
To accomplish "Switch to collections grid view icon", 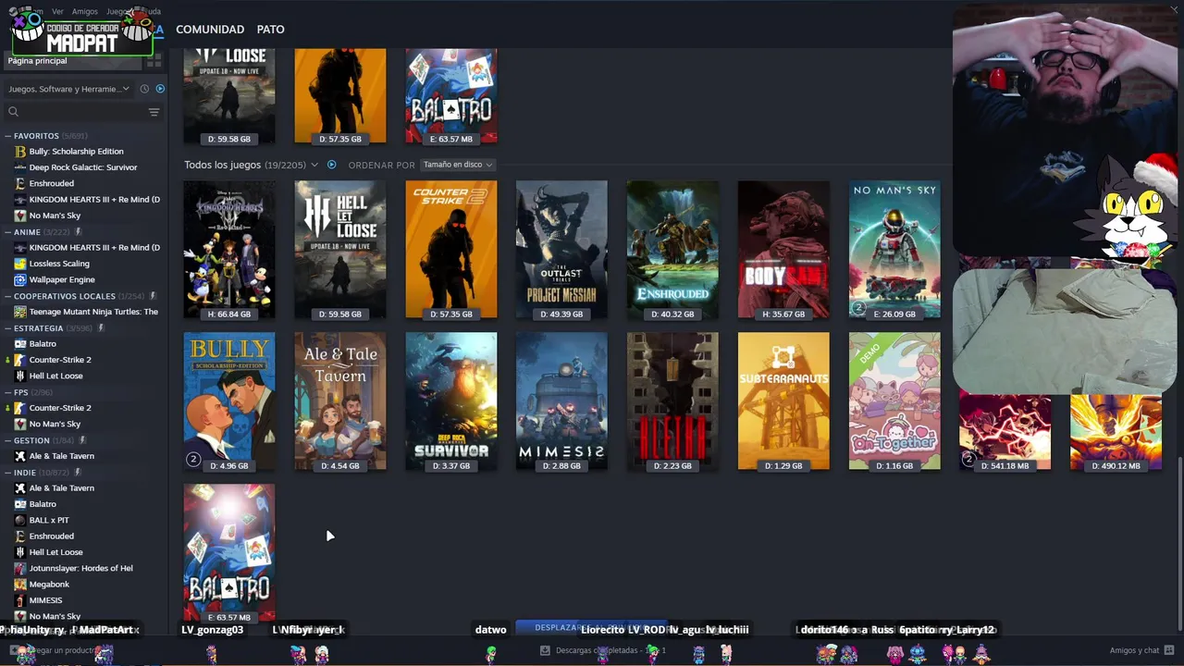I will click(154, 61).
